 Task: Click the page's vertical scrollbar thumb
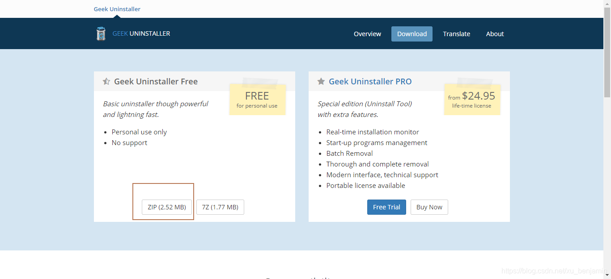[x=607, y=52]
